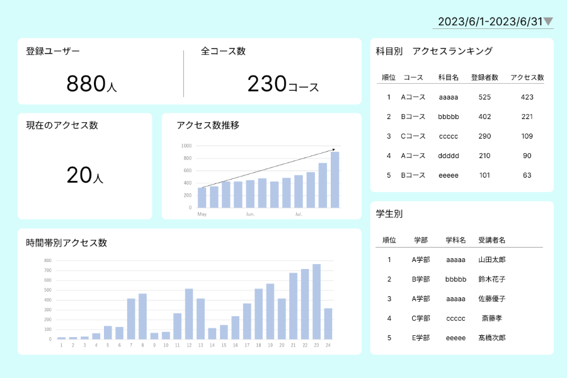Image resolution: width=567 pixels, height=378 pixels.
Task: Click the 全コース数 heading
Action: coord(223,51)
